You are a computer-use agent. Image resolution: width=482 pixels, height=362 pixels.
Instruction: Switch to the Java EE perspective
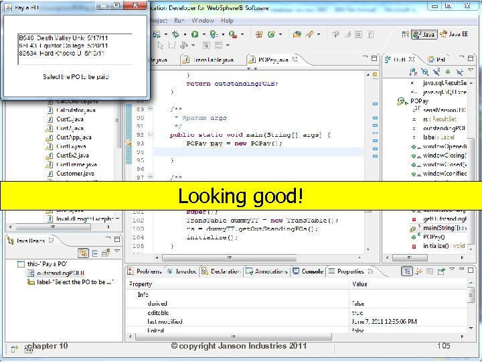tap(454, 34)
